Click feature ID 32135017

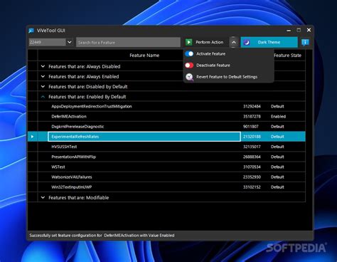coord(252,147)
